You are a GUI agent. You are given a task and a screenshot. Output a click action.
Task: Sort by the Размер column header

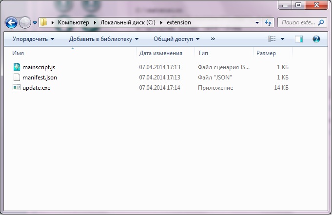(x=273, y=53)
